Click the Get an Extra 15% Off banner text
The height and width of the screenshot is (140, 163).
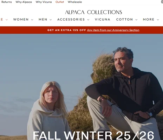click(x=67, y=30)
